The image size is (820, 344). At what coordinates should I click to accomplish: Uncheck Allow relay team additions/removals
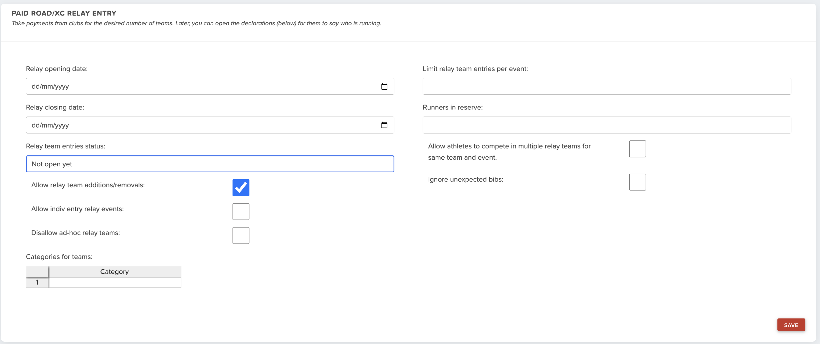(241, 188)
